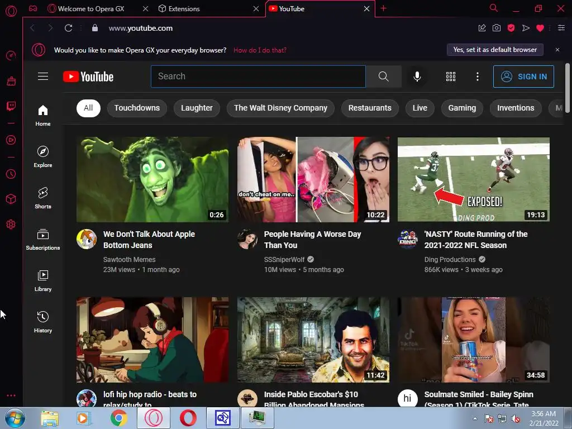
Task: Go back to the previous page
Action: (32, 28)
